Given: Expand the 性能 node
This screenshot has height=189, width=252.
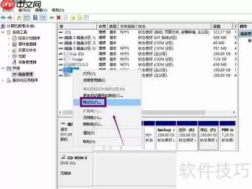Looking at the screenshot, I should point(9,56).
